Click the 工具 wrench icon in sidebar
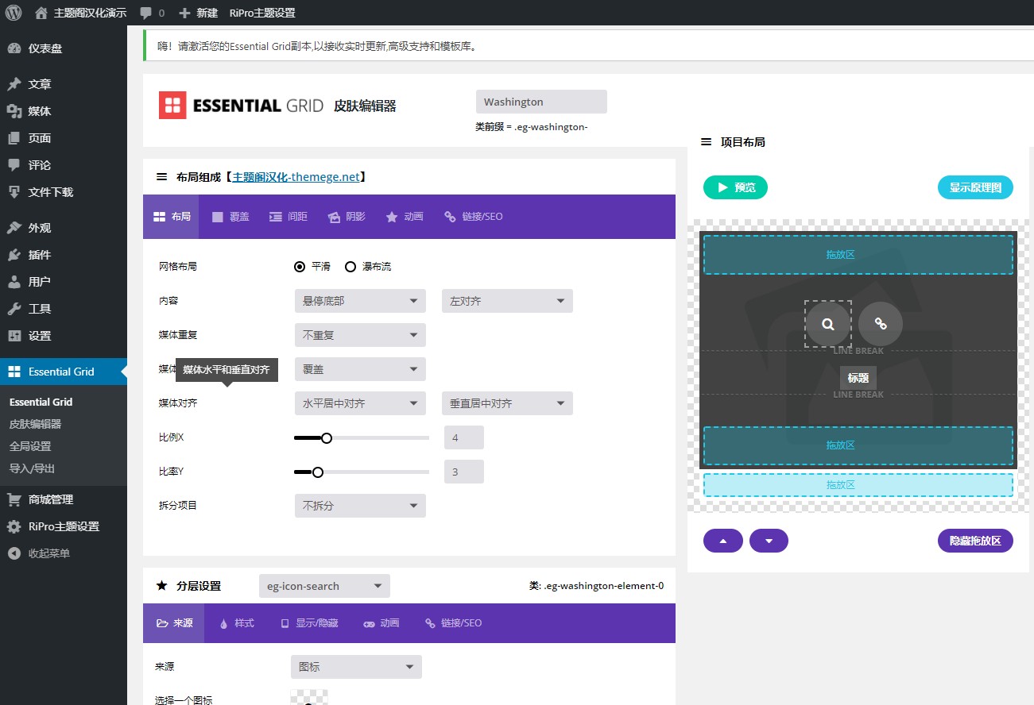 [14, 309]
